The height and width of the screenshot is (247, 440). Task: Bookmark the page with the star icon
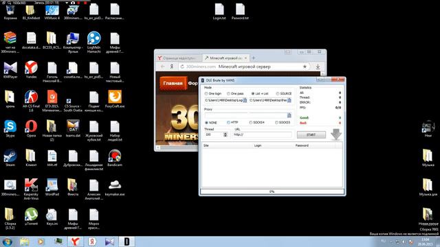tap(305, 67)
